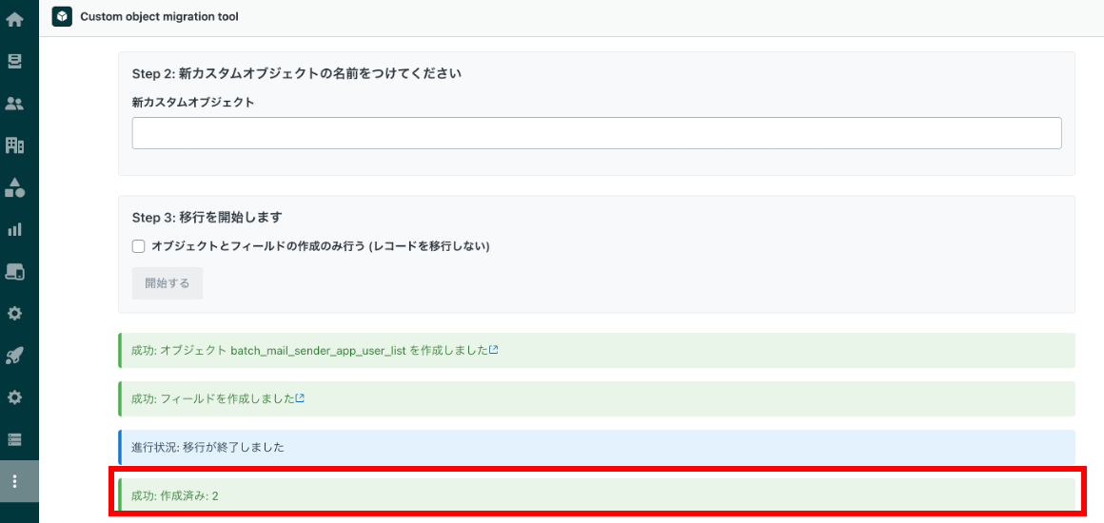Viewport: 1104px width, 523px height.
Task: Open external link after フィールドを作成しました
Action: 300,398
